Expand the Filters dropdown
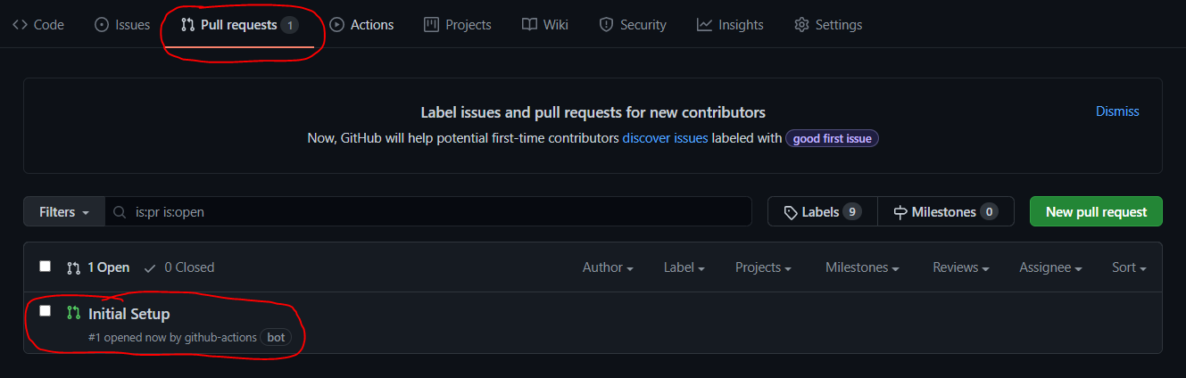The image size is (1186, 378). [64, 212]
